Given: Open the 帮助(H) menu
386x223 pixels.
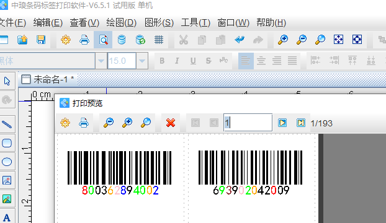Looking at the screenshot, I should tap(271, 23).
